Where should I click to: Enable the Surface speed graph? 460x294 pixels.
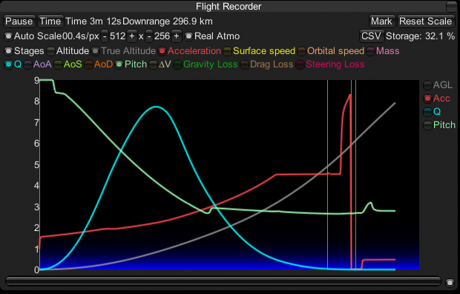click(259, 51)
